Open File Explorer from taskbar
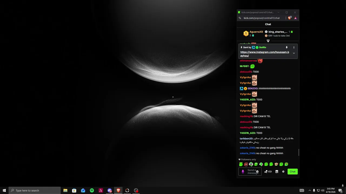 (x=65, y=190)
